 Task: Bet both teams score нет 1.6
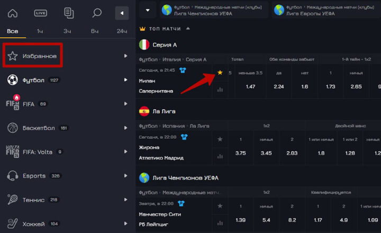(x=305, y=80)
